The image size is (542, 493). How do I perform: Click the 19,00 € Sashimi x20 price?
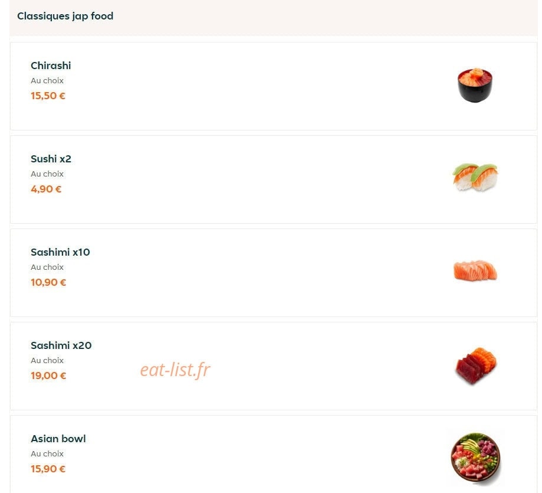pos(48,376)
